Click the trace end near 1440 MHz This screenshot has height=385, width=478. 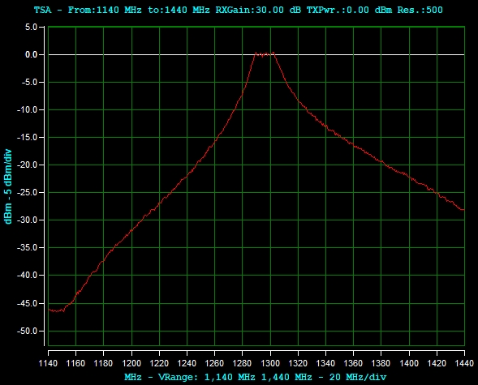tap(463, 209)
